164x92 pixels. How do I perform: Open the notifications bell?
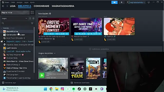[x=121, y=2]
